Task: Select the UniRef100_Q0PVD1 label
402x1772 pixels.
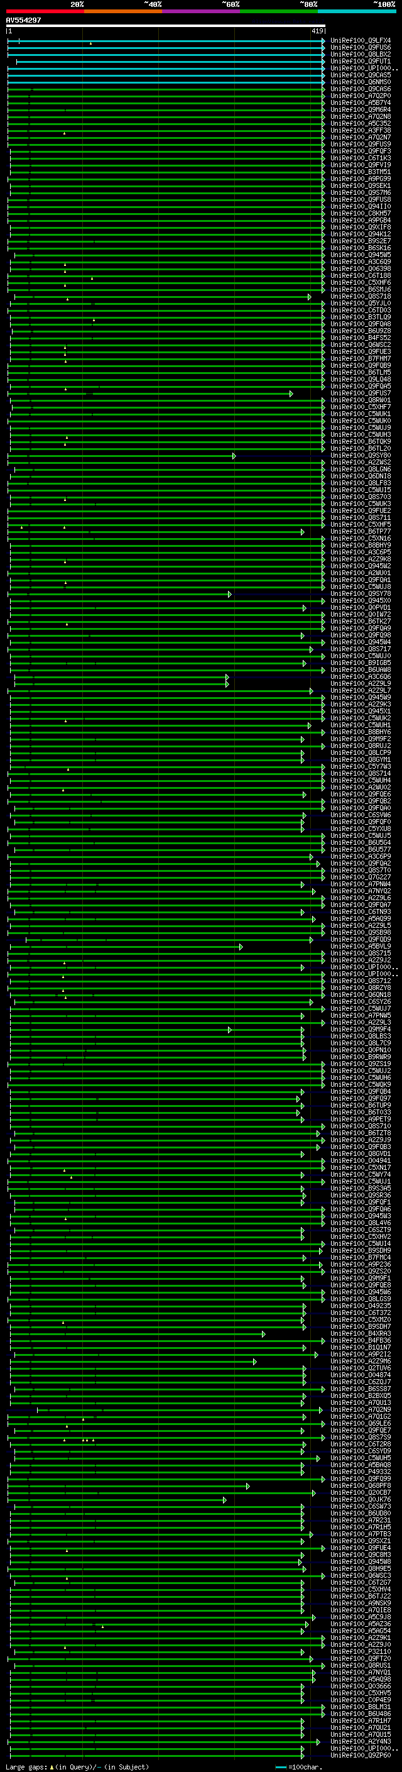Action: (x=361, y=607)
